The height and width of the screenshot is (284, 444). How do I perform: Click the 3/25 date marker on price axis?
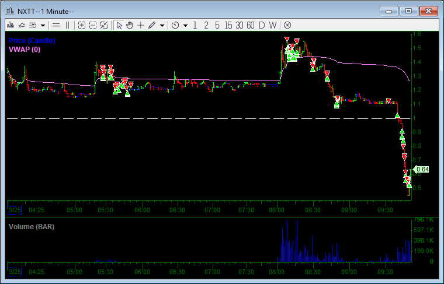(x=15, y=210)
